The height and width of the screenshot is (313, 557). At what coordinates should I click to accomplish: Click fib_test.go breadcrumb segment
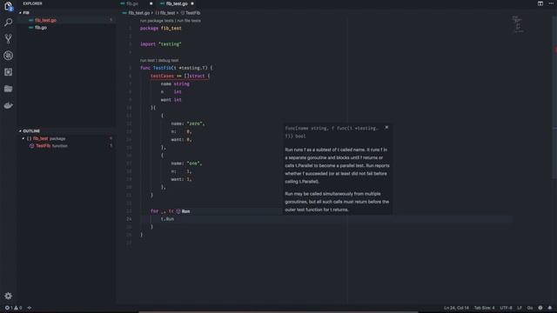pyautogui.click(x=139, y=13)
